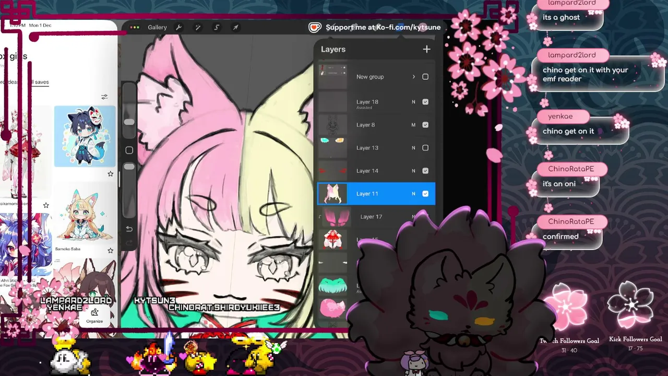Click the pink hair layer thumbnail
Viewport: 668px width, 376px height.
pyautogui.click(x=333, y=308)
